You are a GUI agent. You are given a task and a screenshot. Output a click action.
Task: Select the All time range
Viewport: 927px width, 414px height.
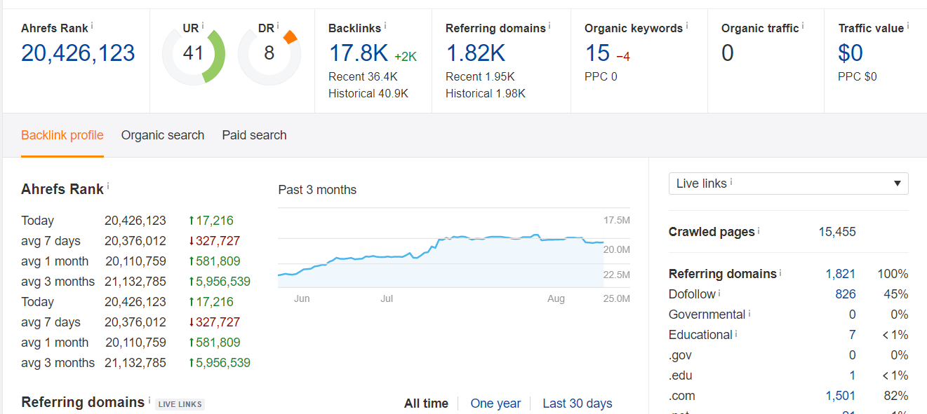pyautogui.click(x=426, y=403)
